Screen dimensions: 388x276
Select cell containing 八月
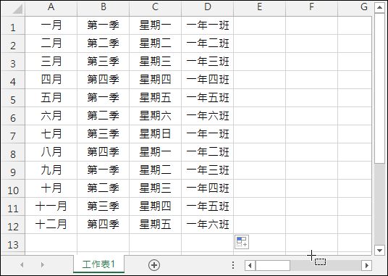click(x=51, y=152)
